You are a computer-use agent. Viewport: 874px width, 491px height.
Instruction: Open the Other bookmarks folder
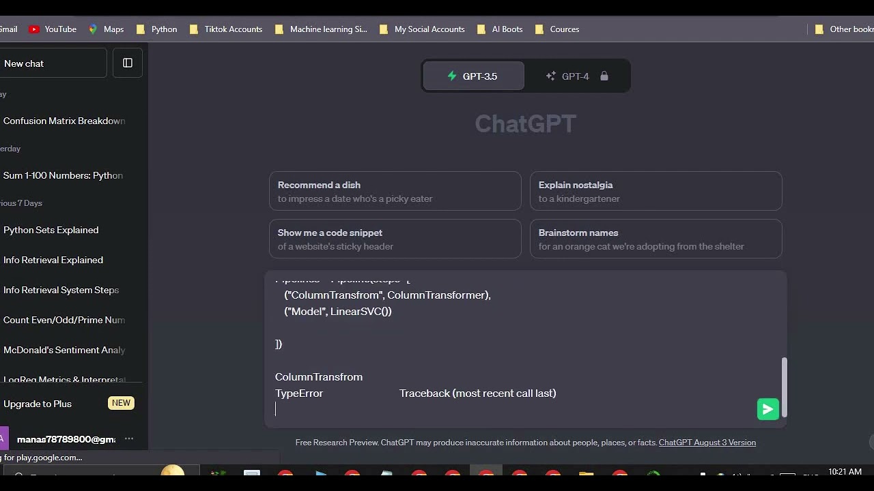click(844, 29)
